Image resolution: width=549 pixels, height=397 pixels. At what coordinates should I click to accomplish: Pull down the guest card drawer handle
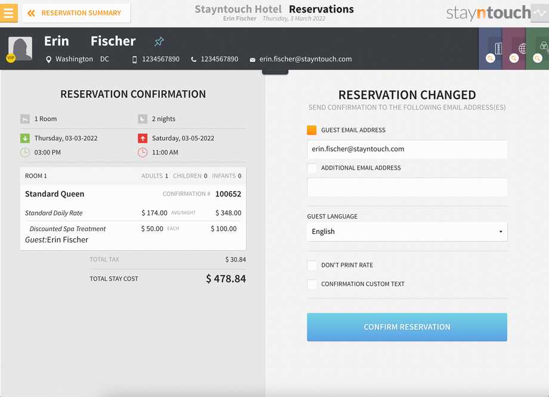[x=275, y=72]
